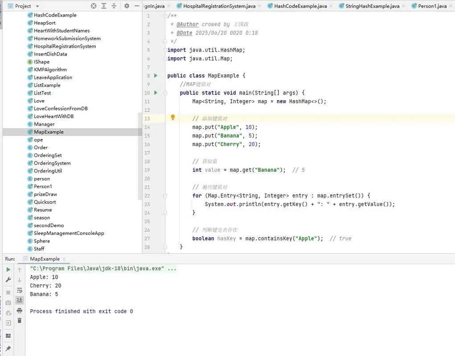Viewport: 455px width, 356px height.
Task: Click the prizeDraw class icon in tree
Action: [x=30, y=194]
